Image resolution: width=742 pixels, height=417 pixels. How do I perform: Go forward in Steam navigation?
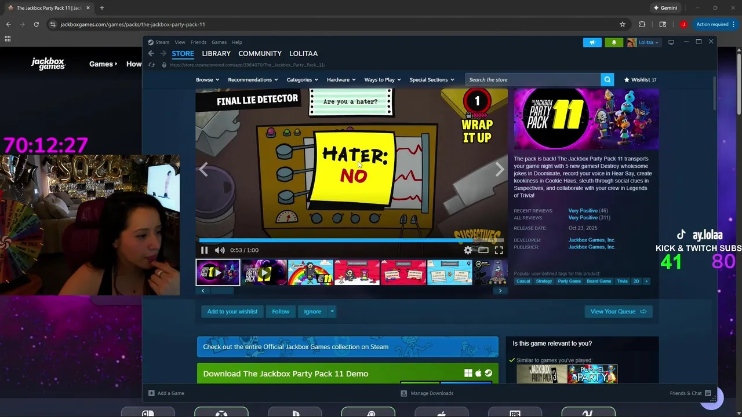tap(163, 53)
